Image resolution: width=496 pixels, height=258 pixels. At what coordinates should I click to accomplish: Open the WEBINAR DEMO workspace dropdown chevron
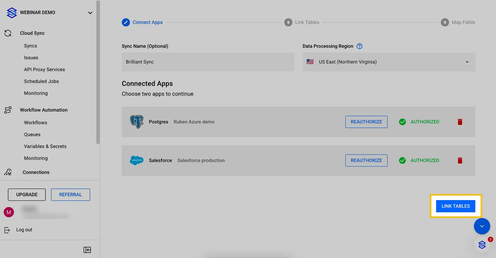pyautogui.click(x=90, y=13)
